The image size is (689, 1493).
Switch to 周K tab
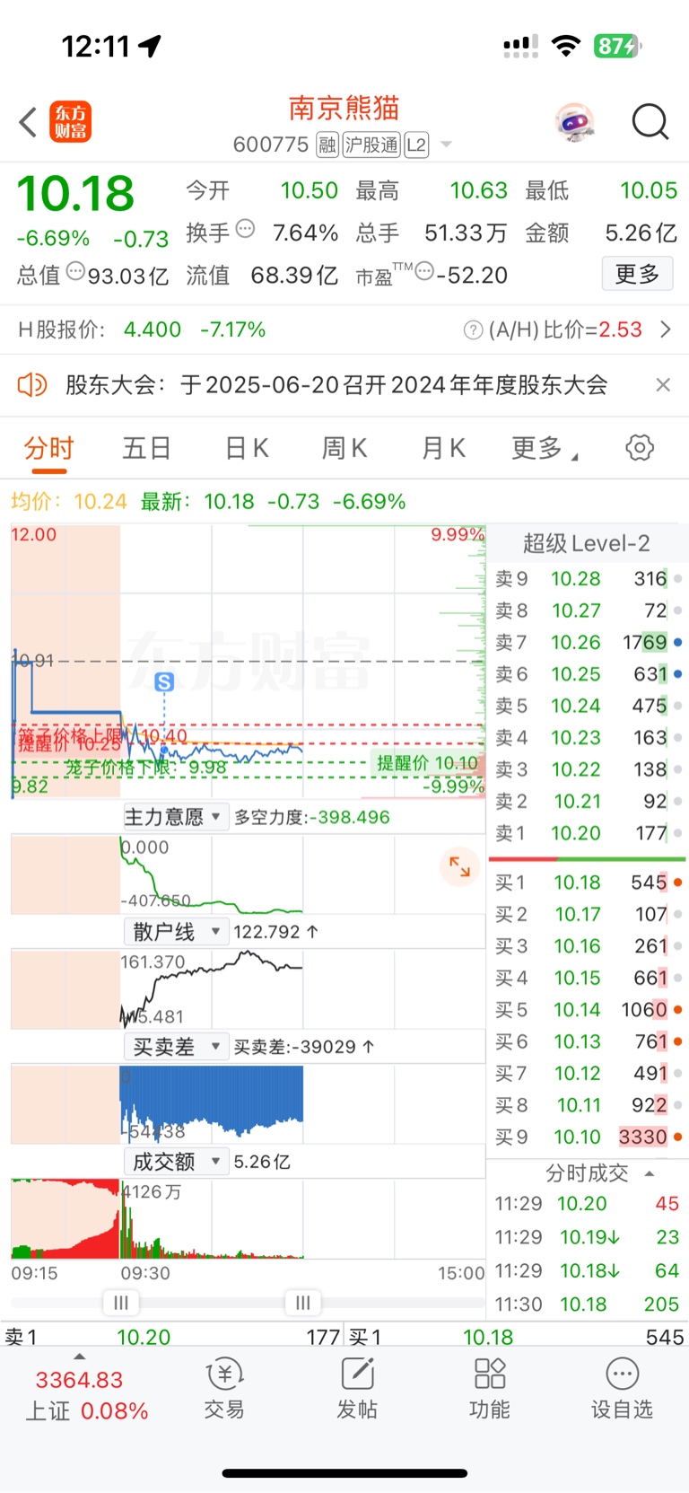pos(344,447)
